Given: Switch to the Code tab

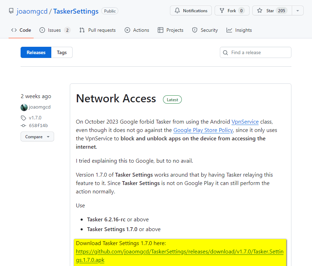Looking at the screenshot, I should [x=21, y=30].
